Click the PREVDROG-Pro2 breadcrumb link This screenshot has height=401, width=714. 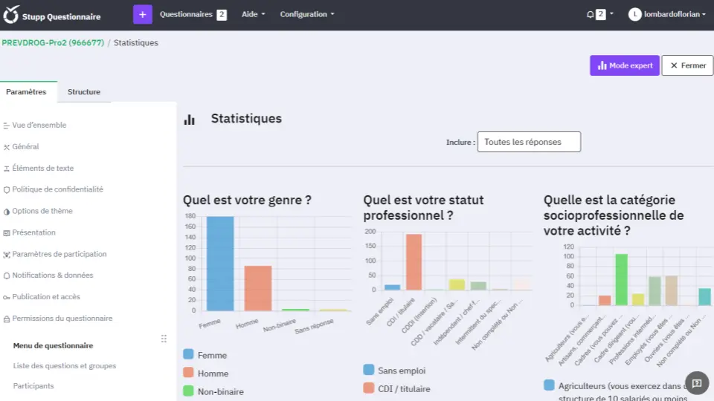pyautogui.click(x=52, y=42)
